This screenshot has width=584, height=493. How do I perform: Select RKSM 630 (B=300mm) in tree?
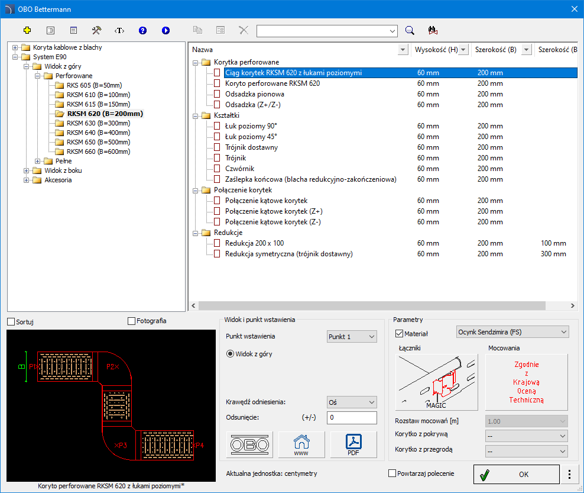pos(98,123)
